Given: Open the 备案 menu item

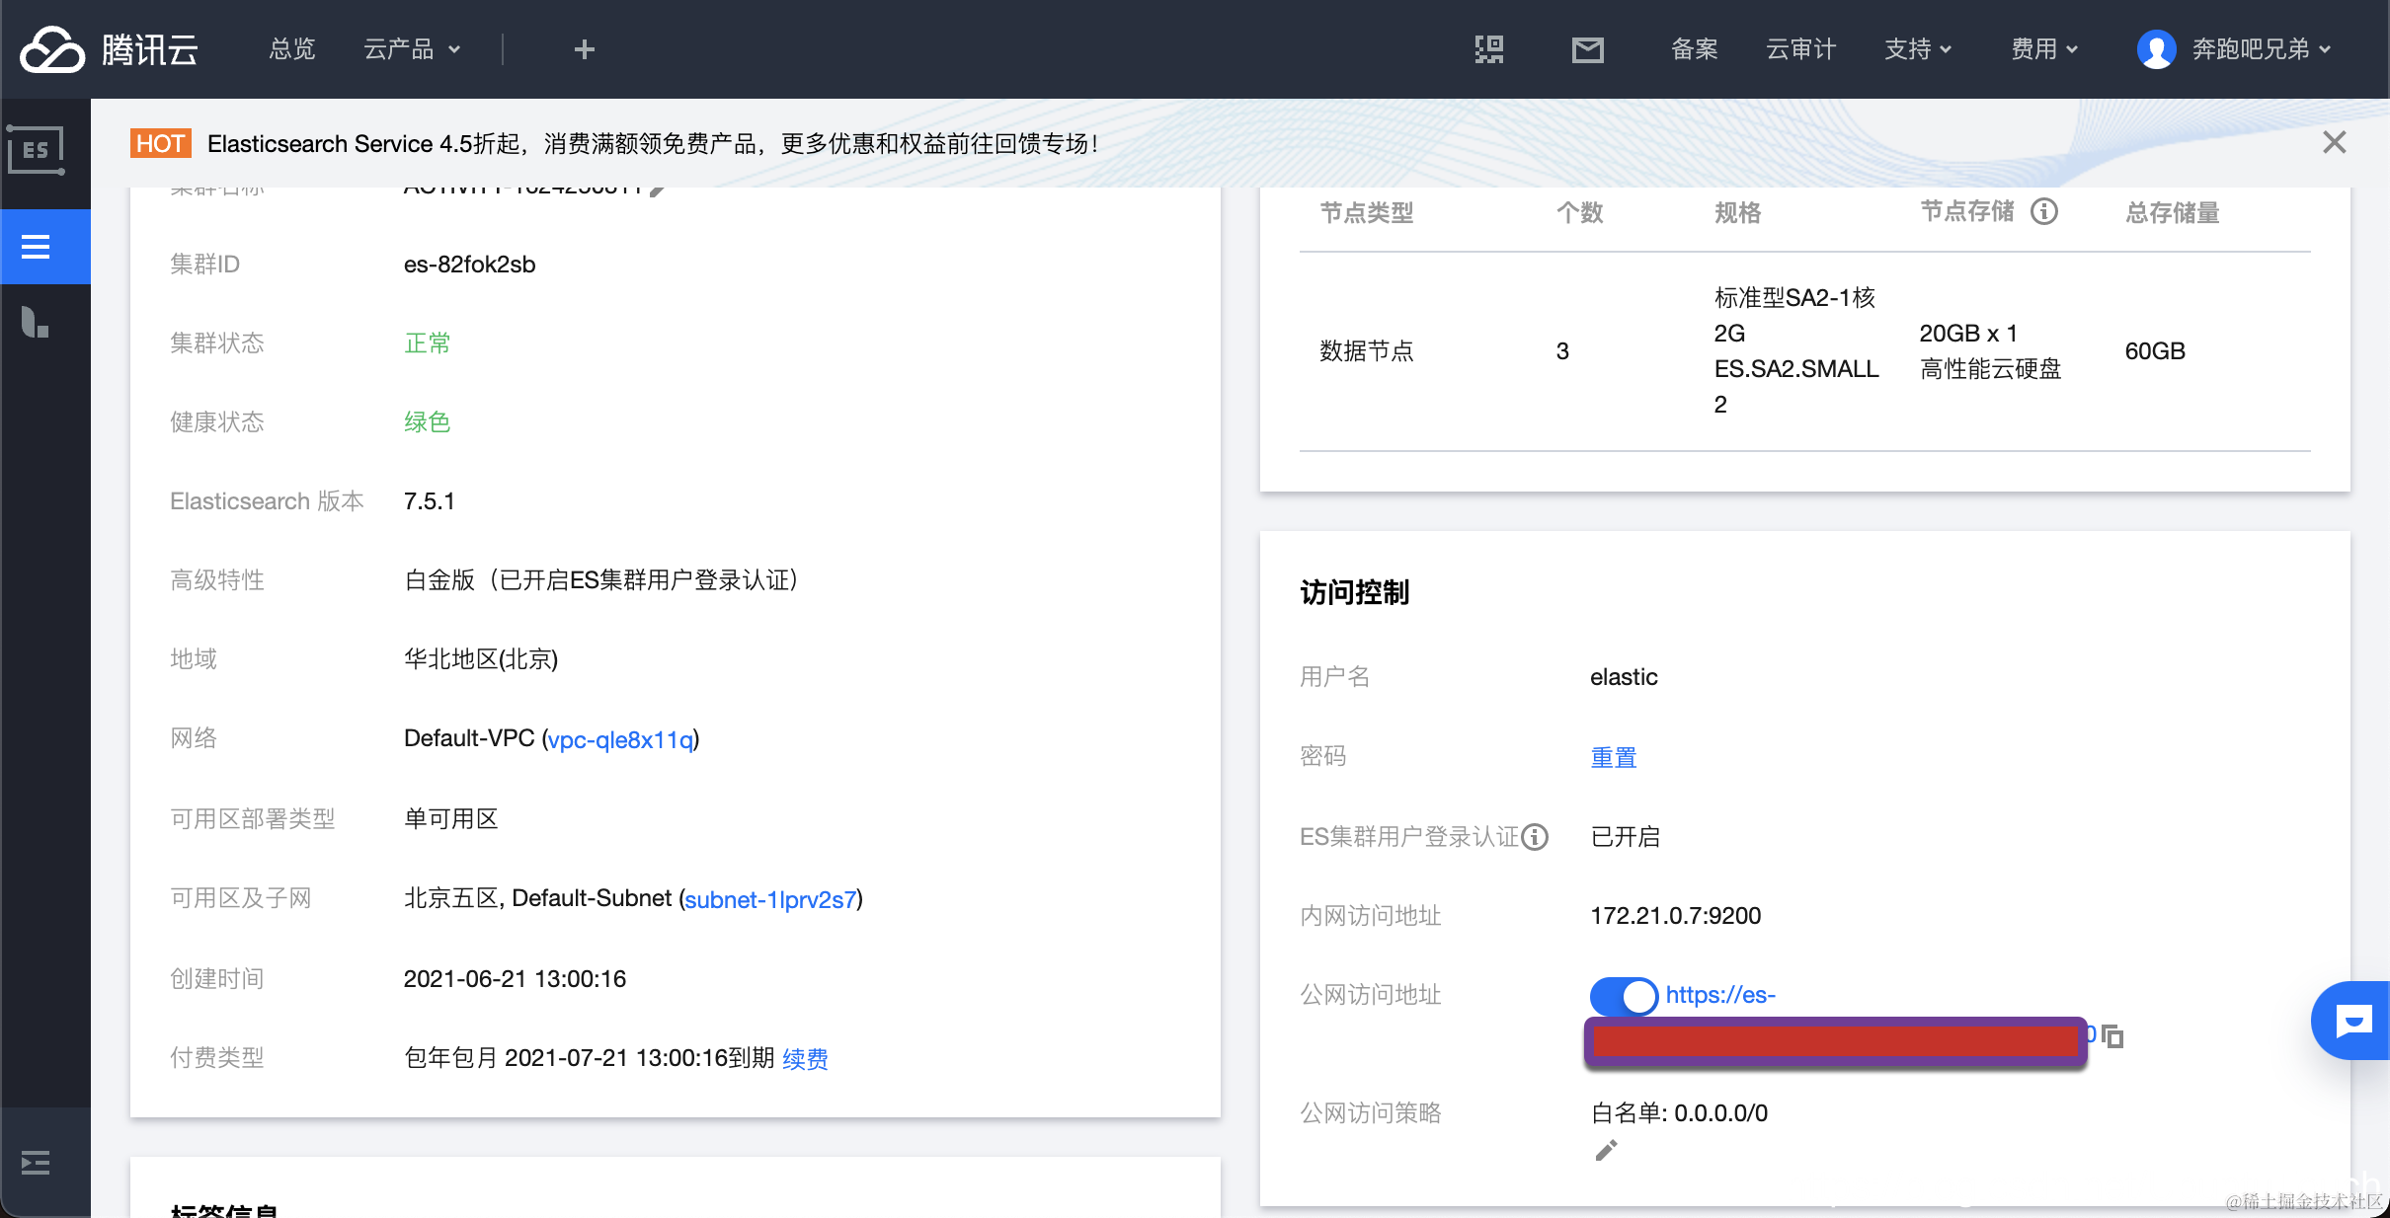Looking at the screenshot, I should coord(1694,49).
